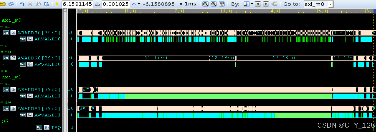This screenshot has width=376, height=132.
Task: Click the scissors cut icon
Action: (x=30, y=4)
